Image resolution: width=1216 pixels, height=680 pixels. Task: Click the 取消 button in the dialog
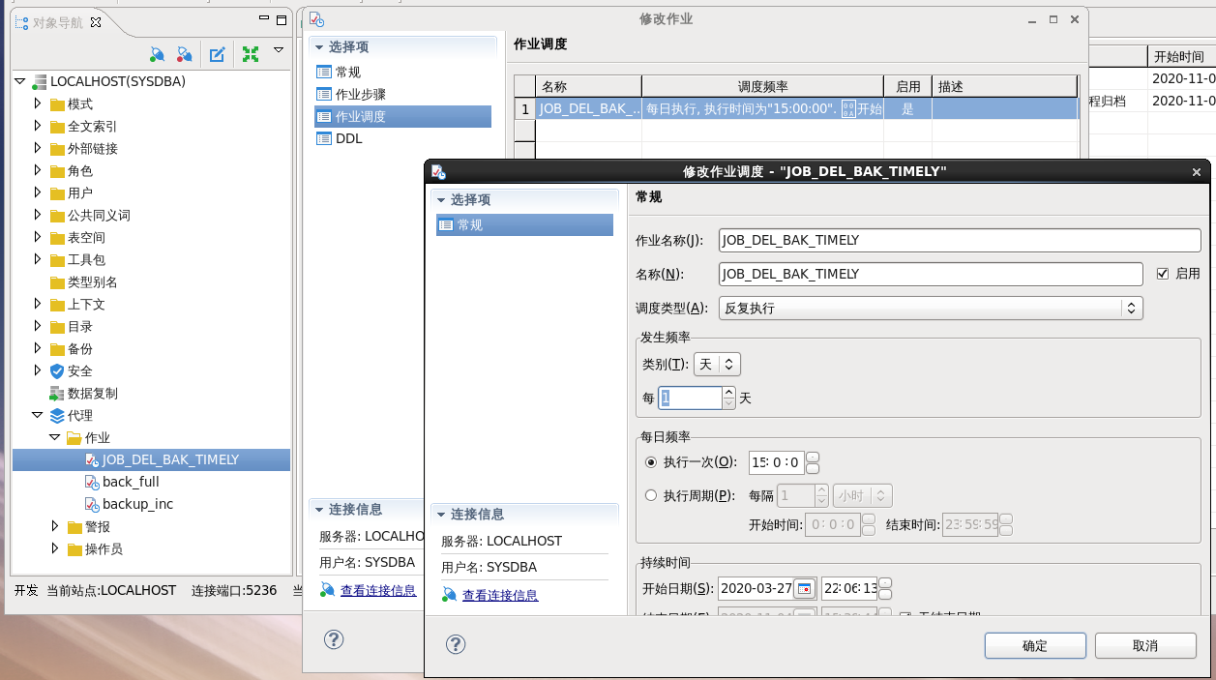(1145, 645)
